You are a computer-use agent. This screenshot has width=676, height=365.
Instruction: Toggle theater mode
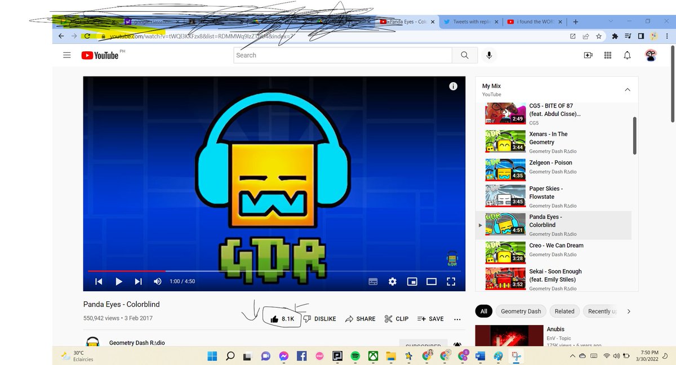tap(432, 281)
